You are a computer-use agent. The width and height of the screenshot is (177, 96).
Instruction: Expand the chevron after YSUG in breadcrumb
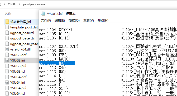coord(20,4)
